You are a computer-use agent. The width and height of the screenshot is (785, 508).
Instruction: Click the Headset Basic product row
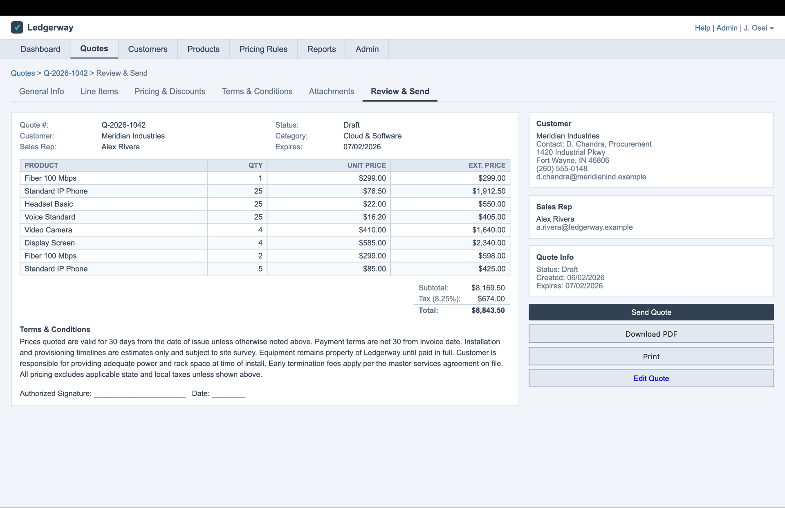coord(265,204)
